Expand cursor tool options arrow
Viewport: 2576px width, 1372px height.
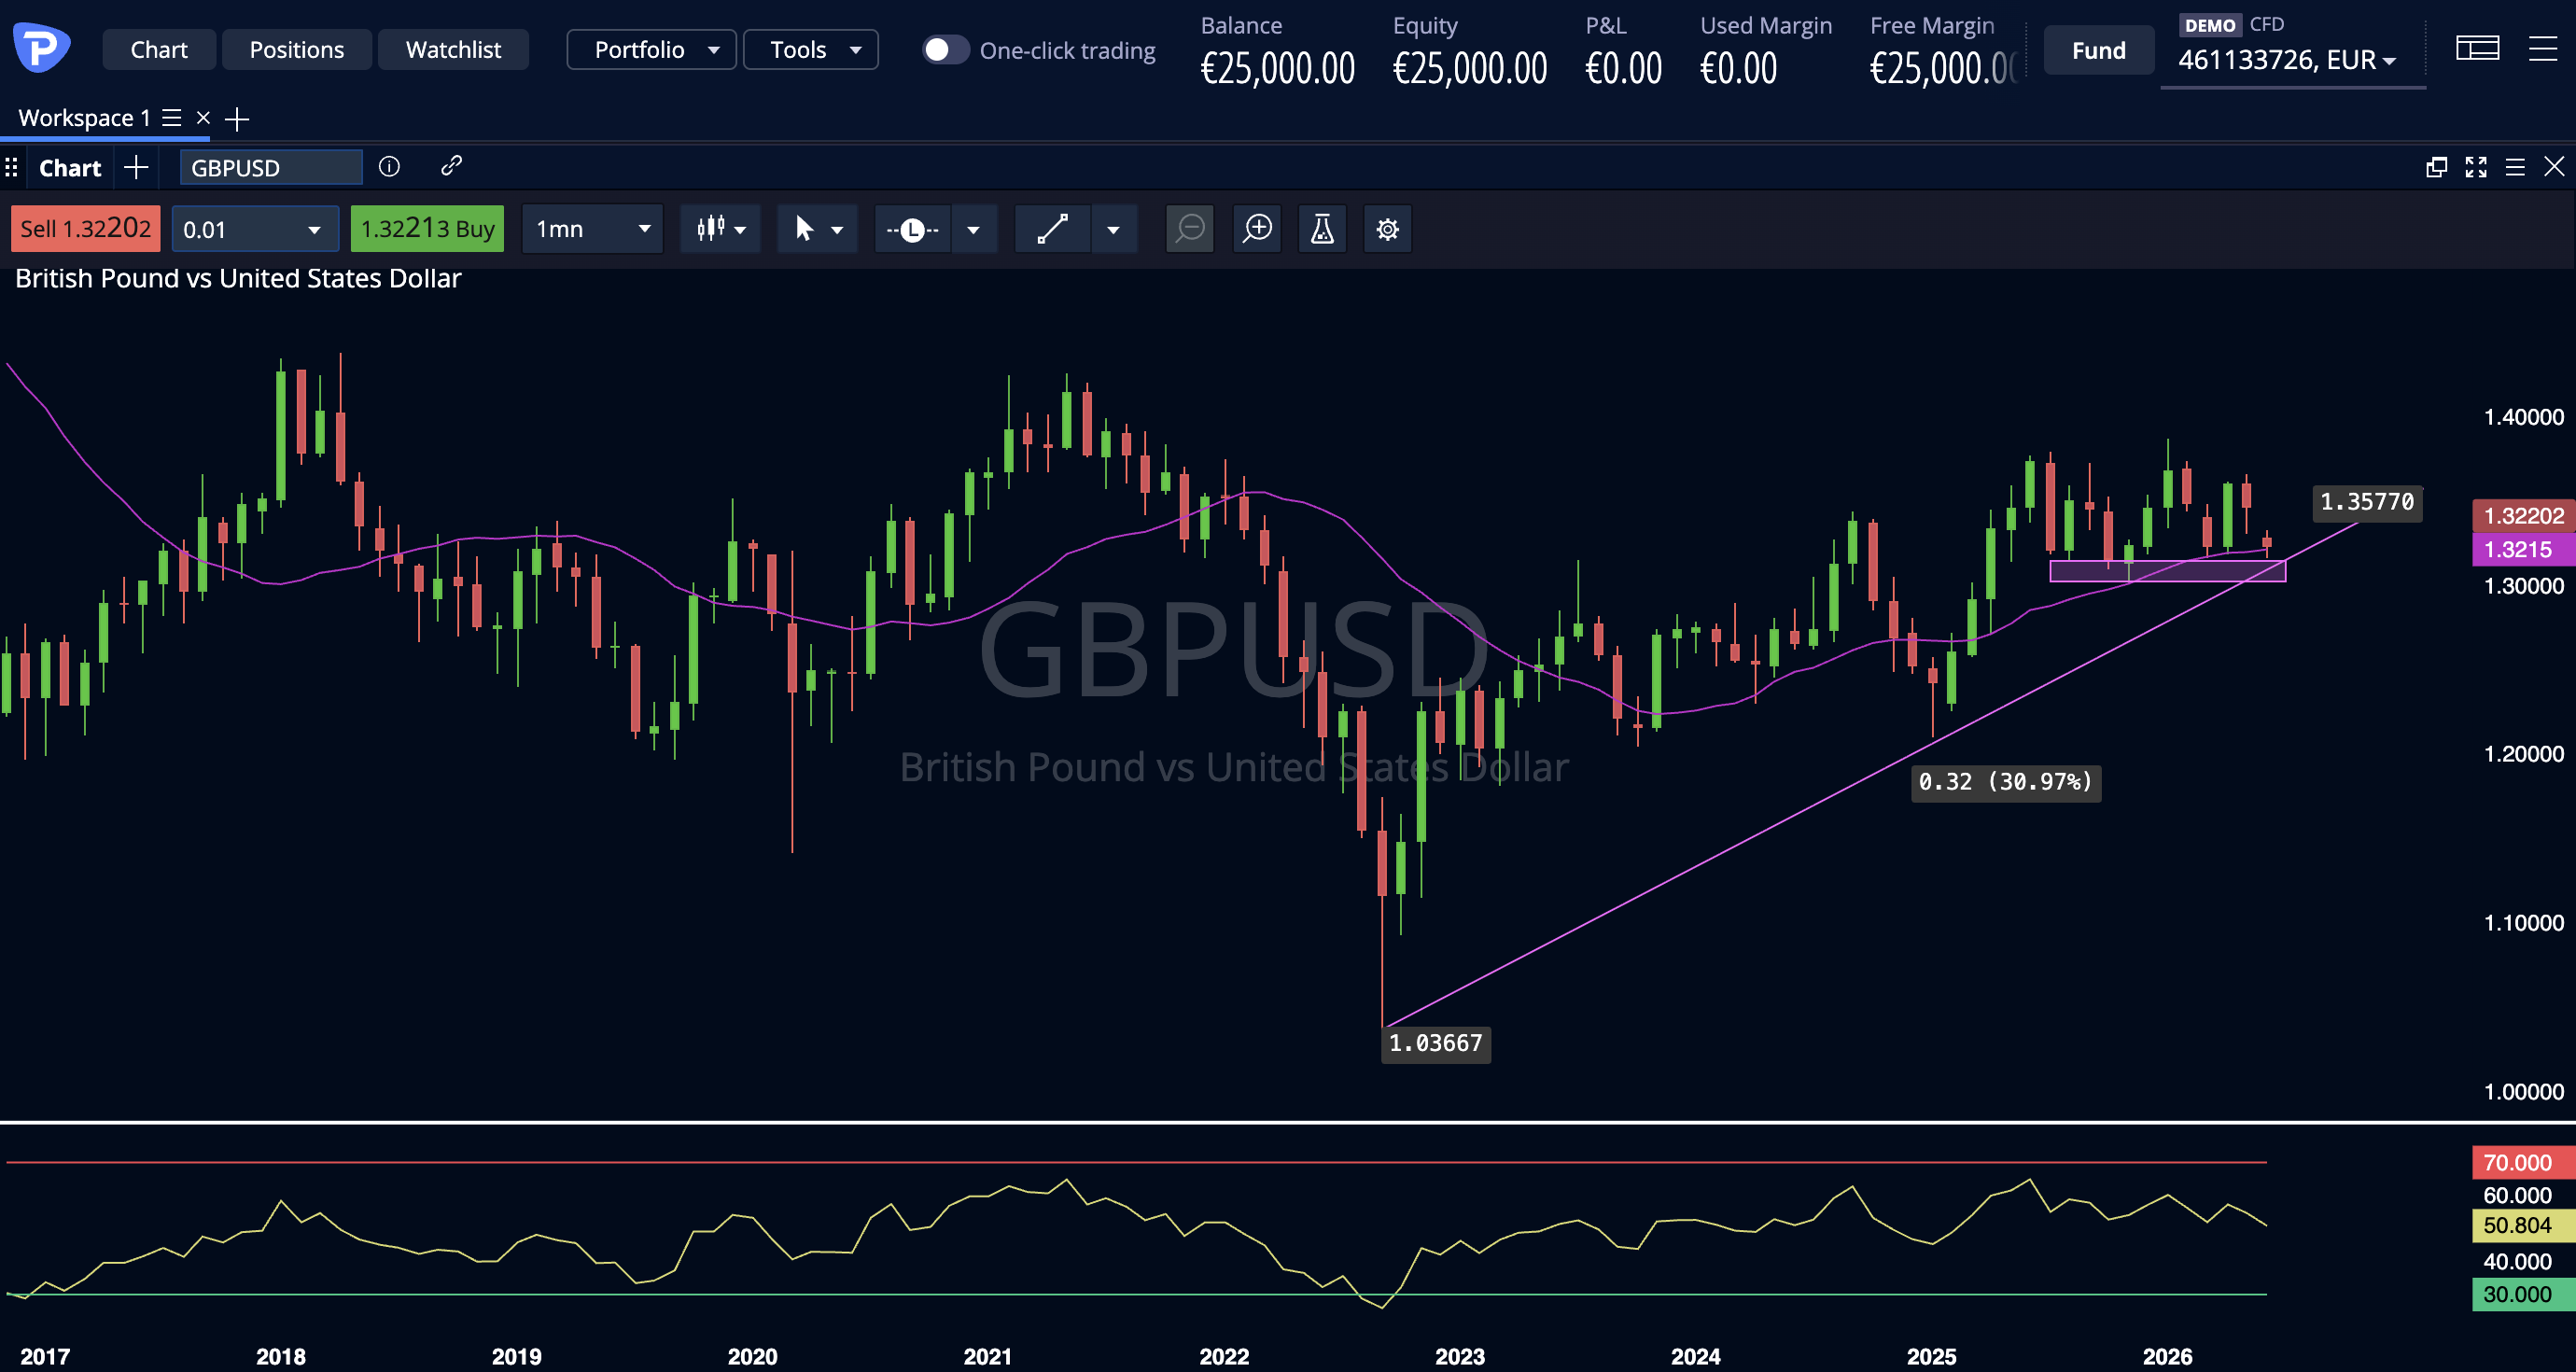(837, 230)
